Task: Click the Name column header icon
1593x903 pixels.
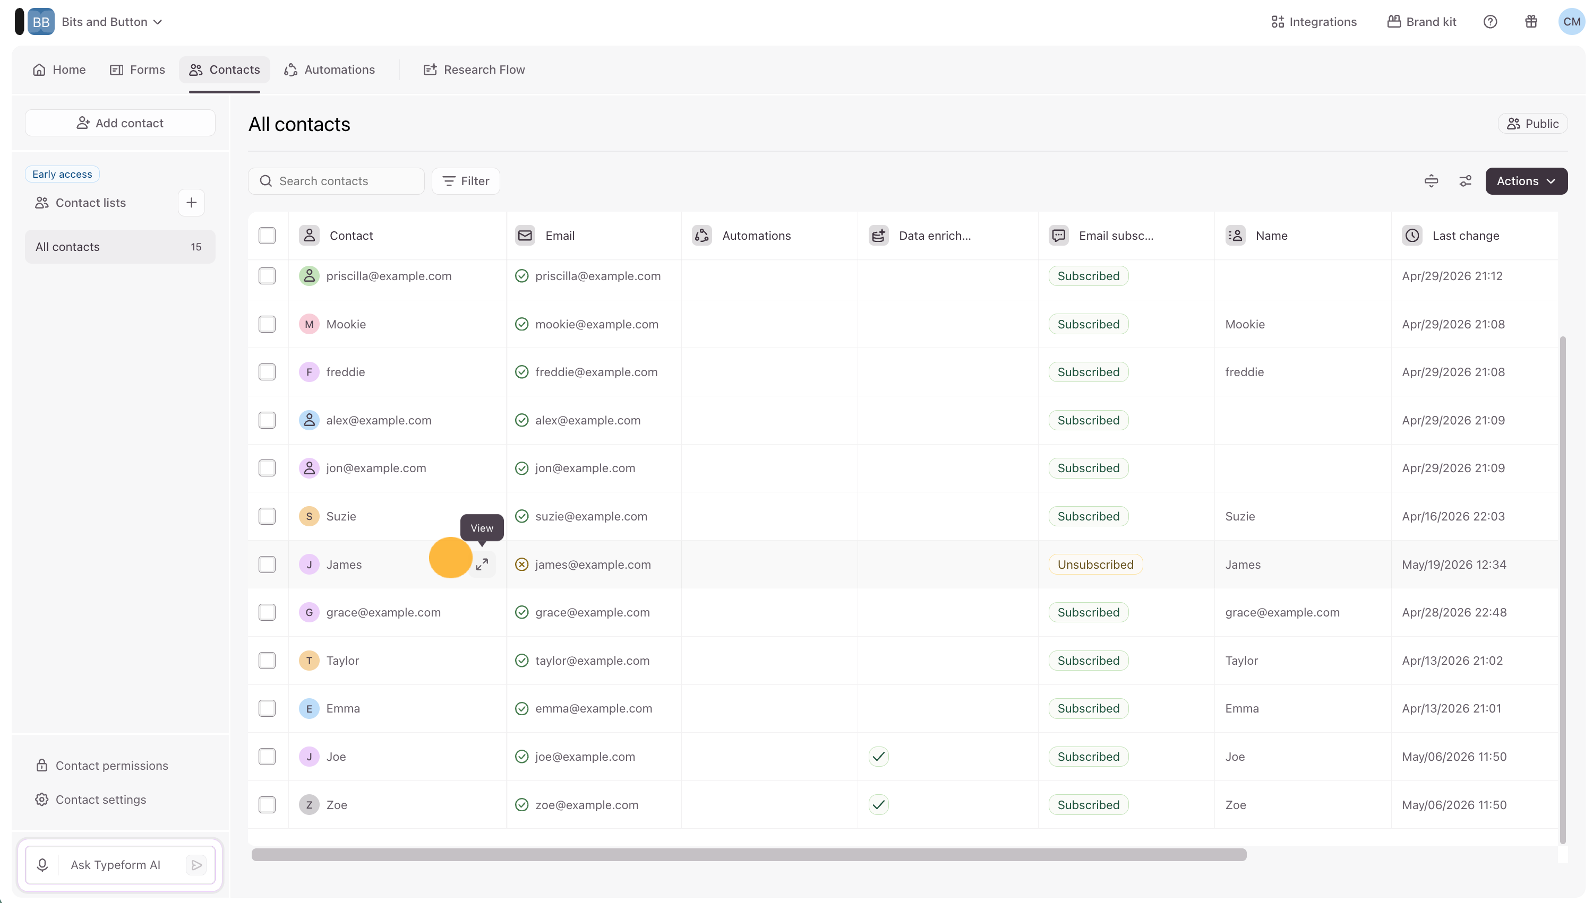Action: coord(1236,236)
